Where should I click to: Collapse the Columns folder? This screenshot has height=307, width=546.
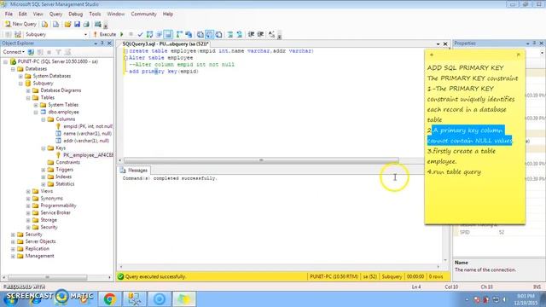pos(44,119)
